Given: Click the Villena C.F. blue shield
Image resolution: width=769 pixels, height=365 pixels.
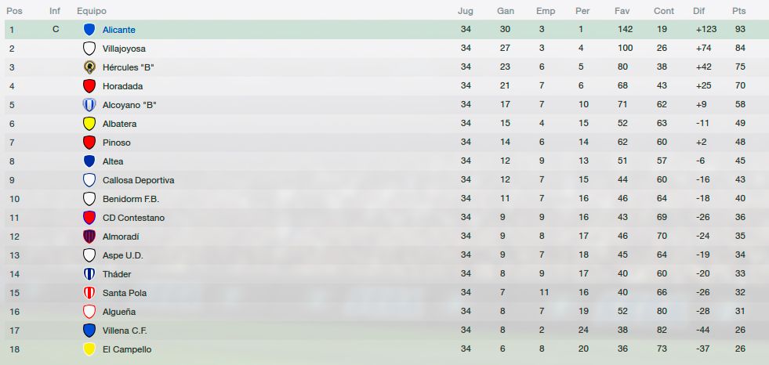Looking at the screenshot, I should 89,331.
